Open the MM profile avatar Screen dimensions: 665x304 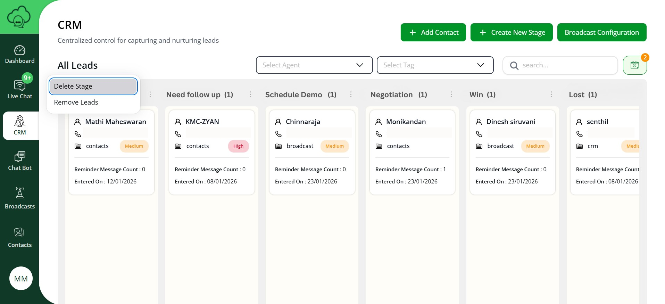[x=21, y=278]
